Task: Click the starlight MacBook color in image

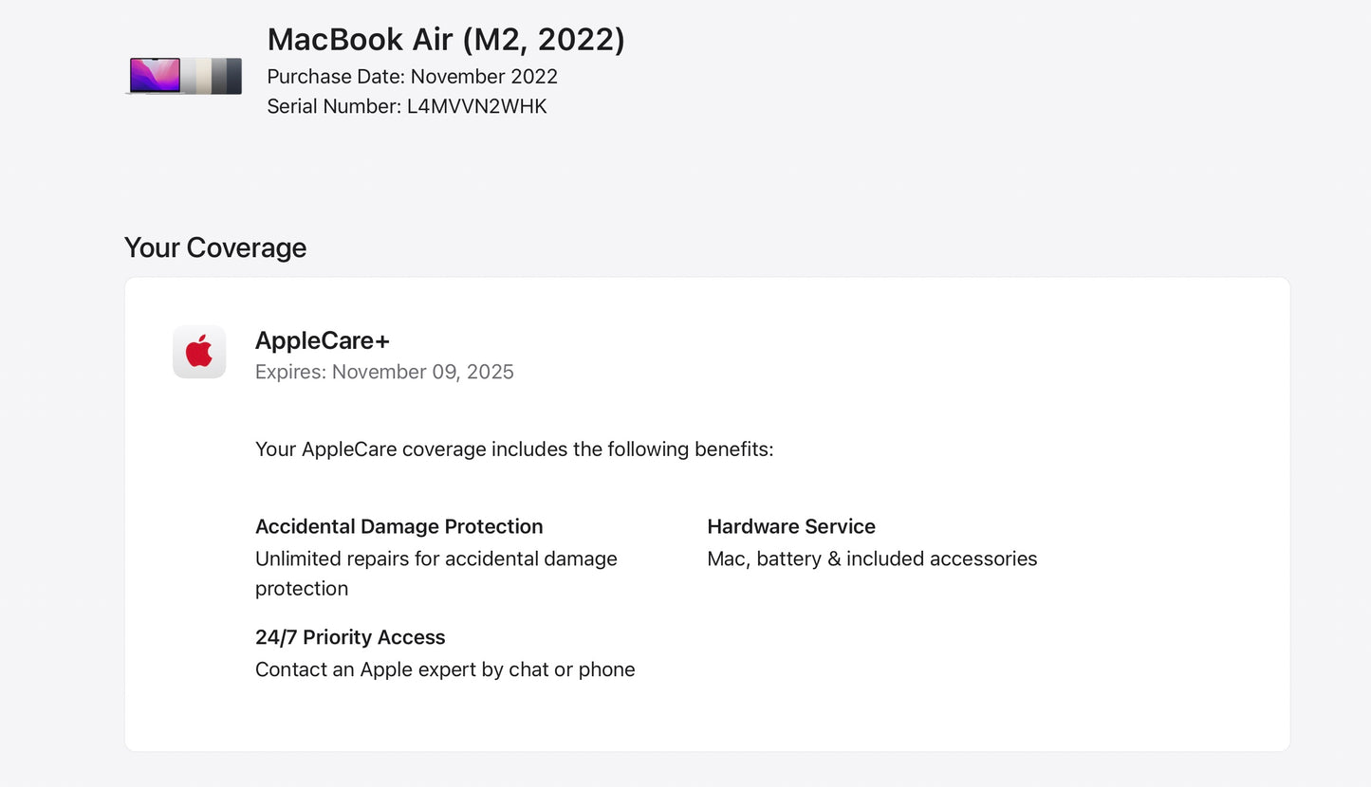Action: coord(203,76)
